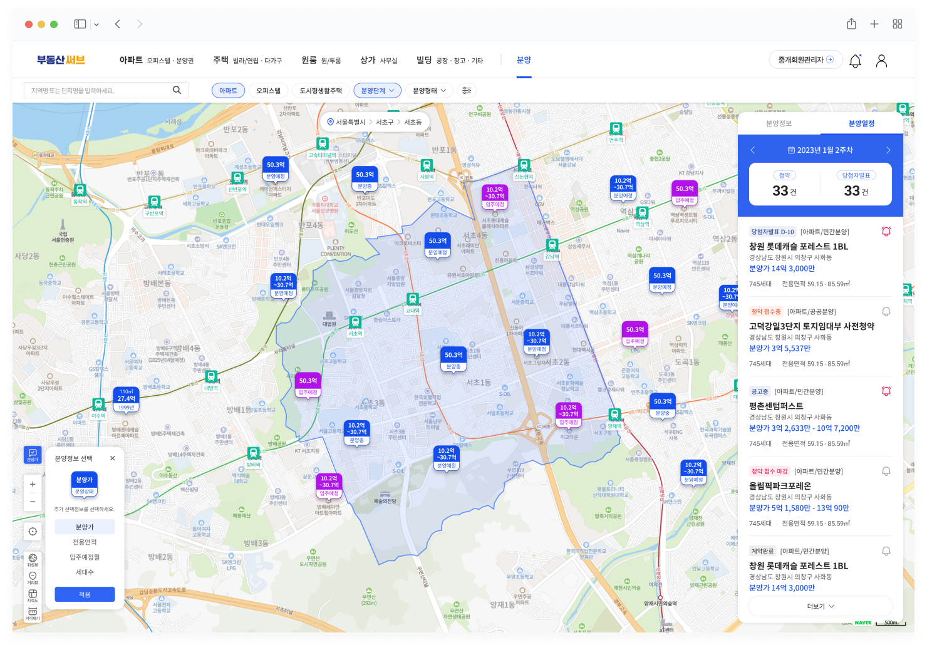Open the user profile icon
The height and width of the screenshot is (650, 927).
coord(881,61)
